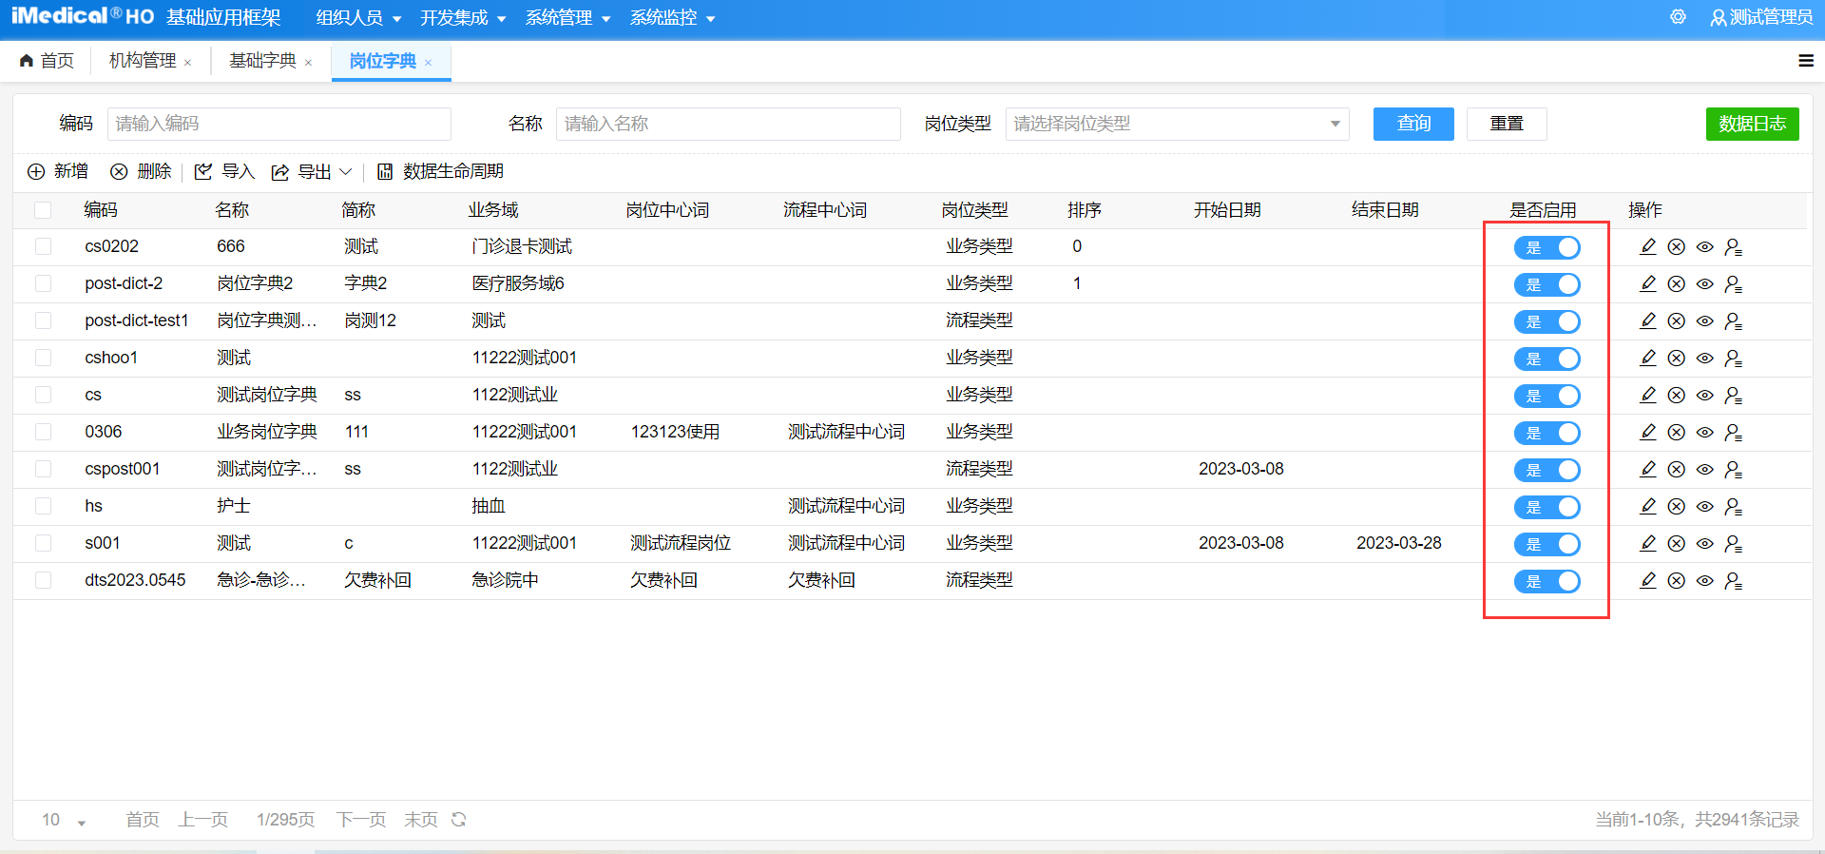Focus the 编码 code input field
Image resolution: width=1825 pixels, height=854 pixels.
(x=279, y=124)
